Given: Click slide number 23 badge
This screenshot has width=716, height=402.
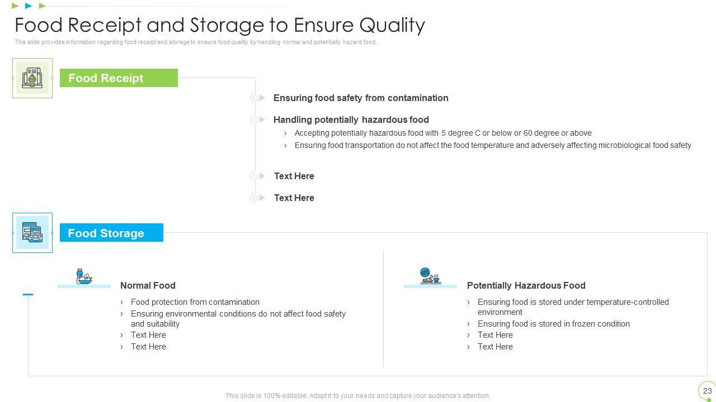Looking at the screenshot, I should coord(707,391).
